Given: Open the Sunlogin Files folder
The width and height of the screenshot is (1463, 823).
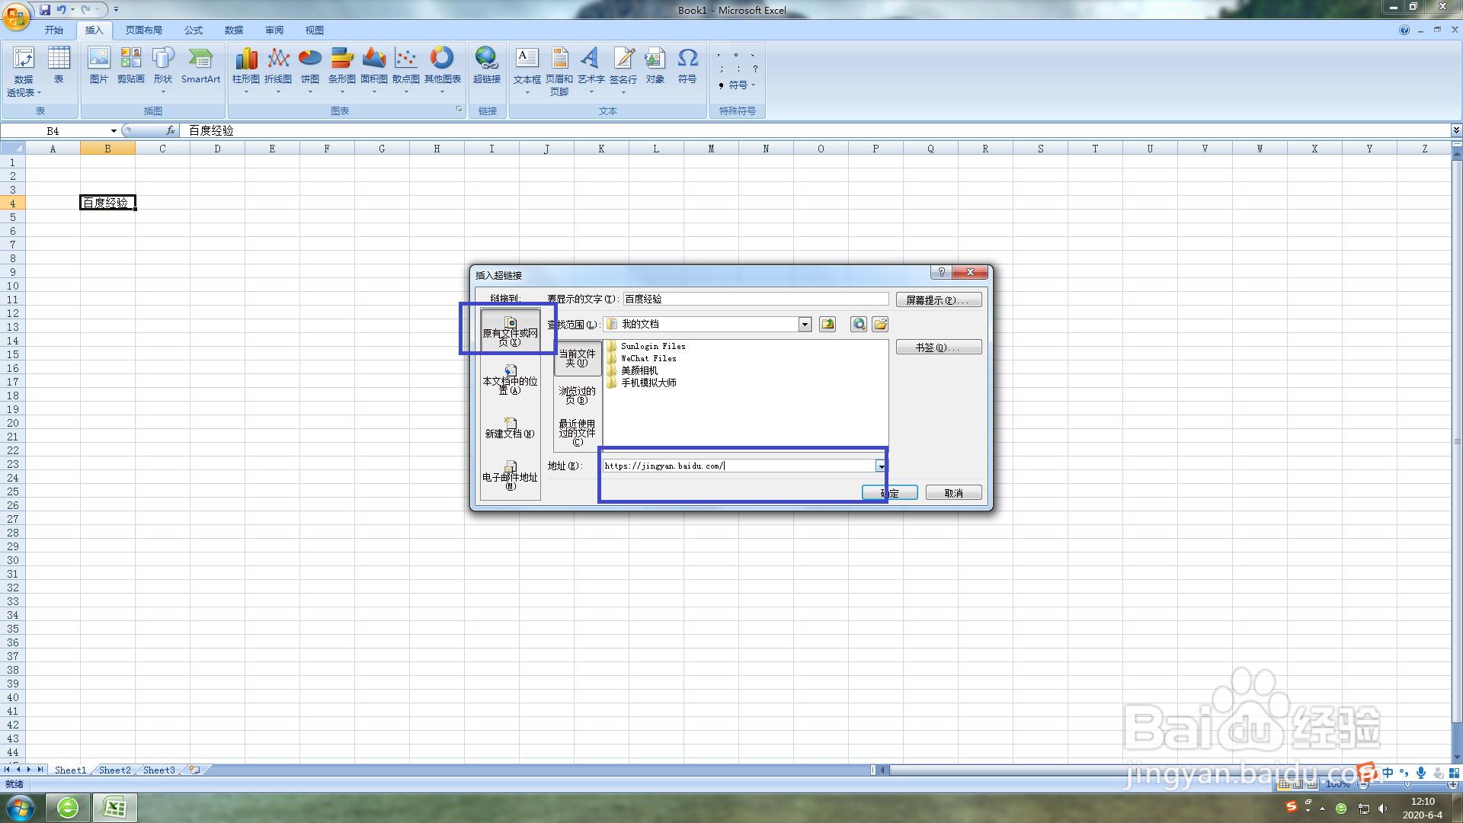Looking at the screenshot, I should 653,346.
